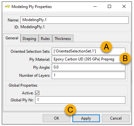The image size is (134, 126).
Task: Click annotation marker C
Action: 70,110
